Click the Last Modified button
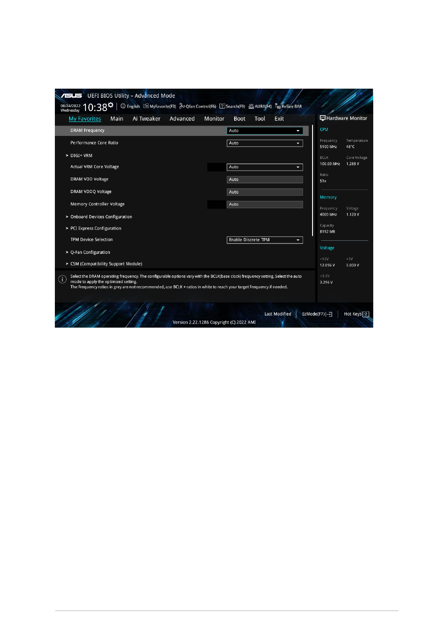 (277, 314)
